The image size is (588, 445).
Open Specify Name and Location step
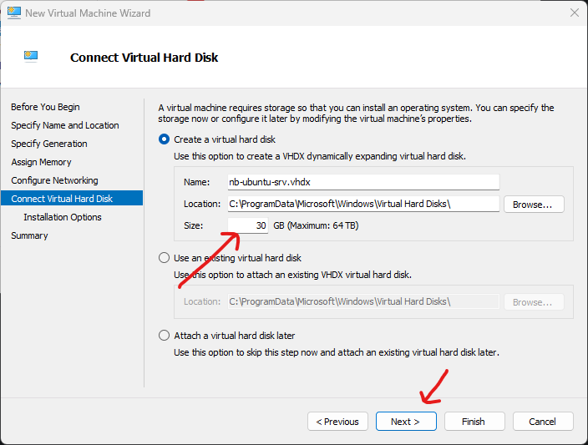tap(64, 125)
